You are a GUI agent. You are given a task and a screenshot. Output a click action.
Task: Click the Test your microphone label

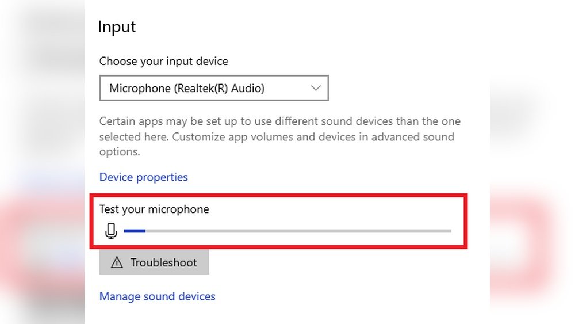tap(154, 209)
